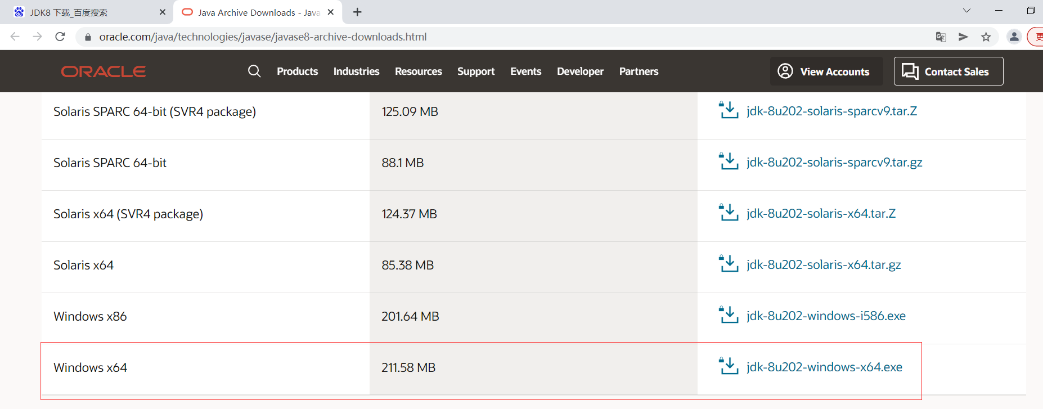Click download icon for jdk-8u202-windows-x64.exe

click(x=729, y=366)
